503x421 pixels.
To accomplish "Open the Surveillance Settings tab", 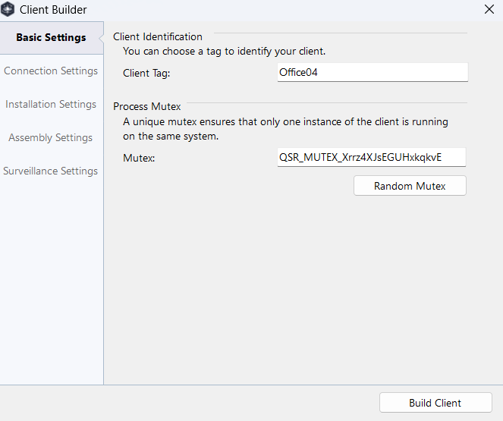I will (x=50, y=171).
